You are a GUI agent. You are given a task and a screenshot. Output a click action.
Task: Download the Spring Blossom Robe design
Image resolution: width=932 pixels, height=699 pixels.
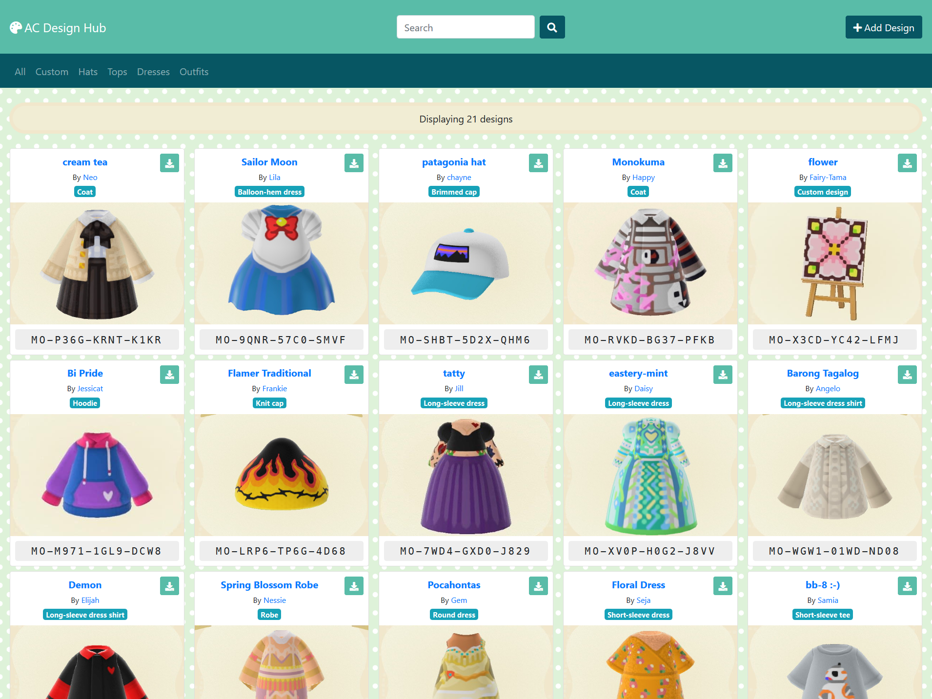(354, 586)
